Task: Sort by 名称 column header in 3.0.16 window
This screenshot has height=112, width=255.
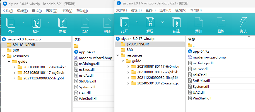Action: pyautogui.click(x=78, y=40)
